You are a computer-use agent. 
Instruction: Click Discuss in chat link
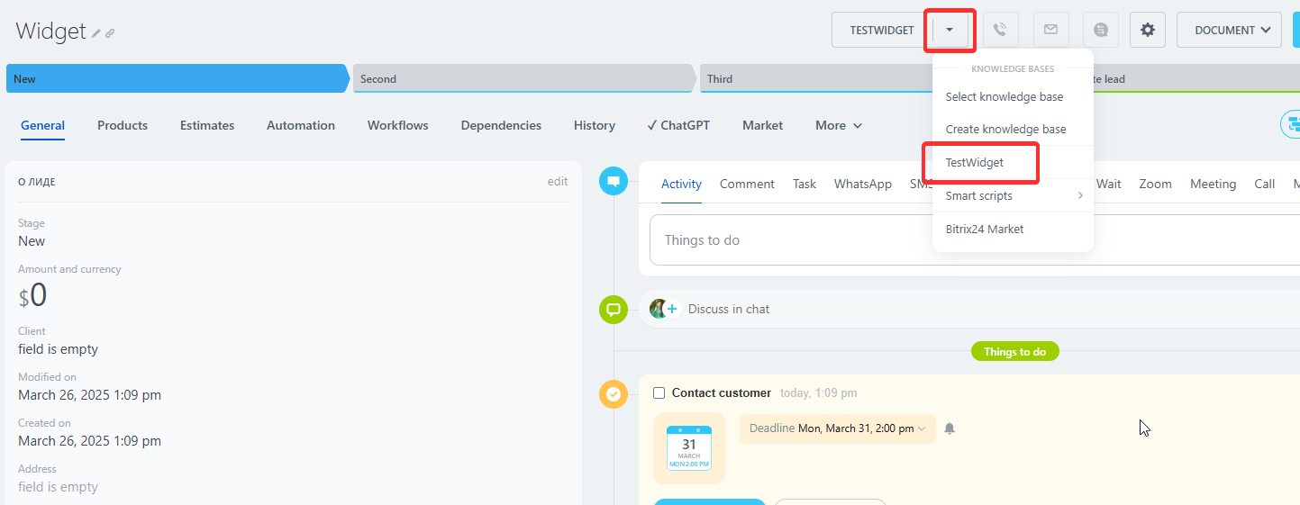click(729, 309)
